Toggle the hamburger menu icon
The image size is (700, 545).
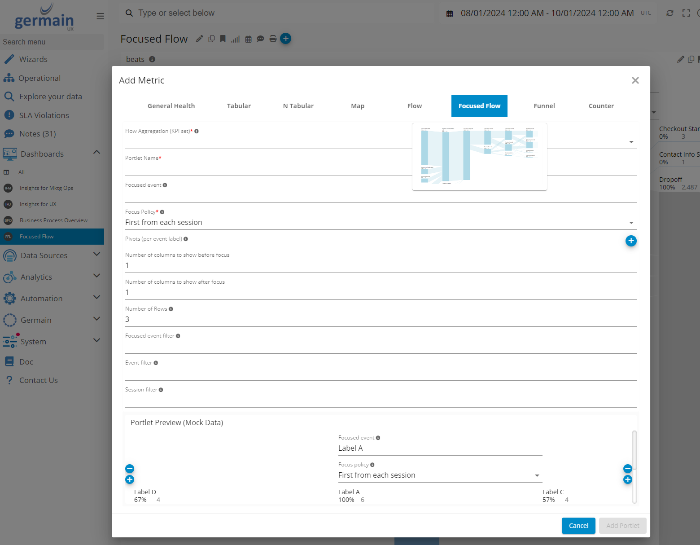100,16
